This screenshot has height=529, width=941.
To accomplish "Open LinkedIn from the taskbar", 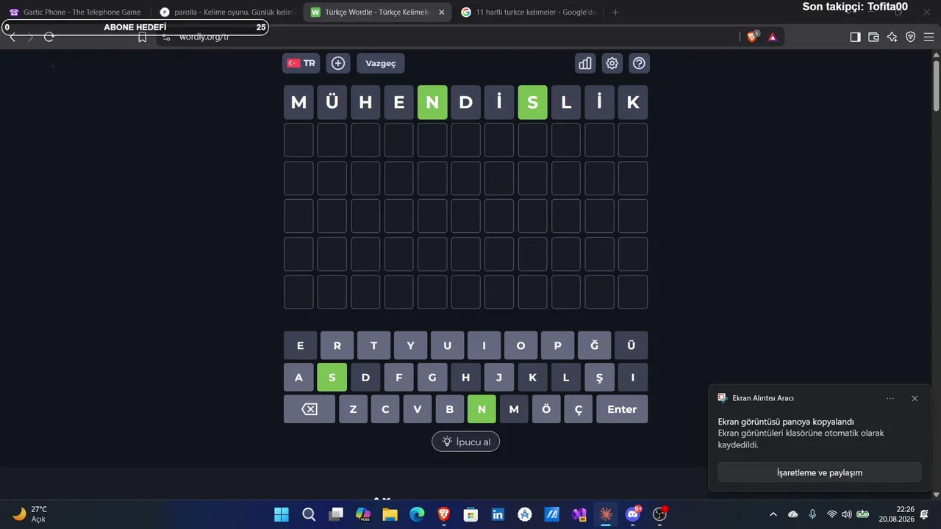I will click(498, 514).
